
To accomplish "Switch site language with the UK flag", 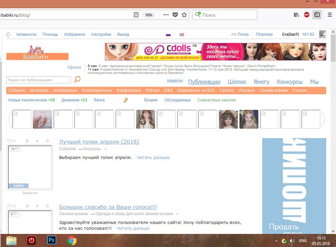I will pos(181,35).
